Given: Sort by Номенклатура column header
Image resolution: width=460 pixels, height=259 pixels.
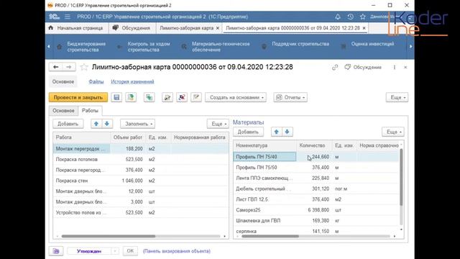Looking at the screenshot, I should (x=265, y=145).
